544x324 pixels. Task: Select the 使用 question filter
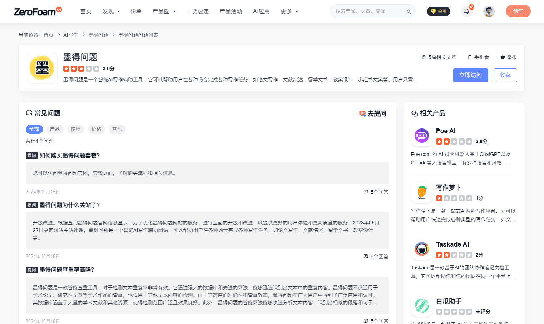(x=75, y=129)
